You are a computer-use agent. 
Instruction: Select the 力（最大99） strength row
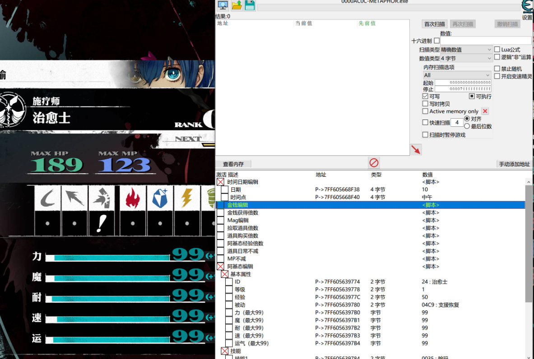pyautogui.click(x=370, y=313)
